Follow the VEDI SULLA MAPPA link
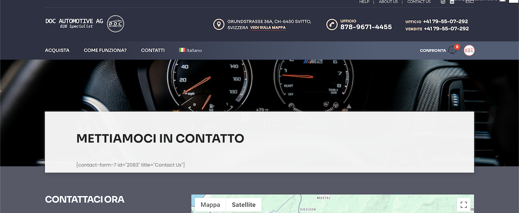Viewport: 519px width, 213px height. pyautogui.click(x=268, y=28)
